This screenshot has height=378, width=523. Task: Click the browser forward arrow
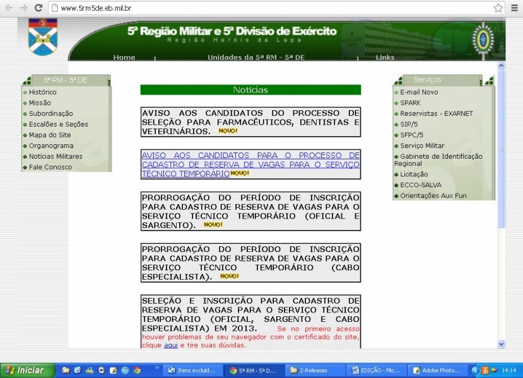pos(23,8)
